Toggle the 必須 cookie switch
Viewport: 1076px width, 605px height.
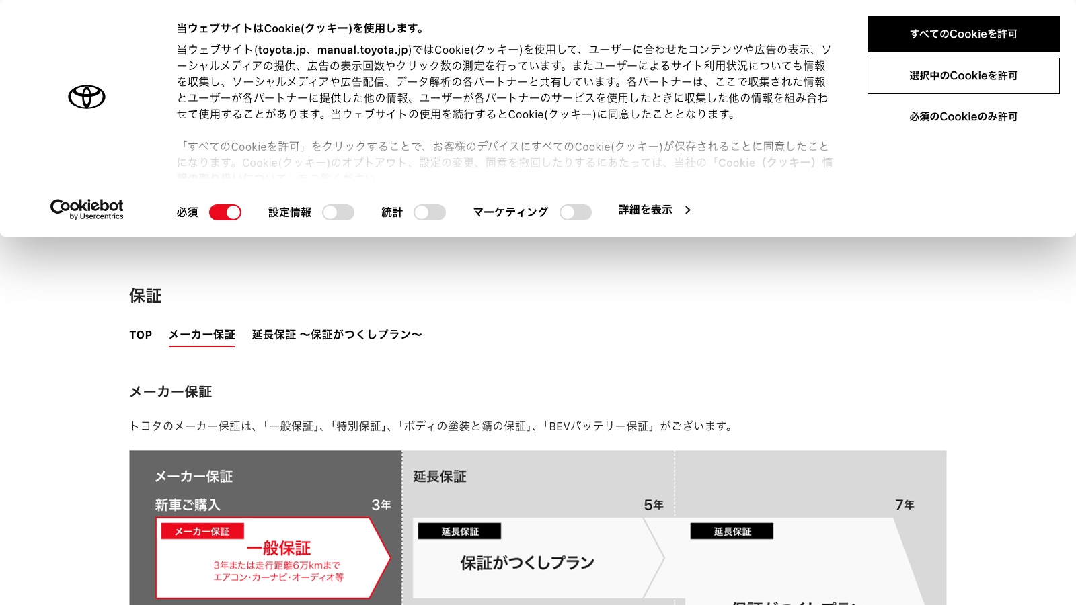pos(225,212)
